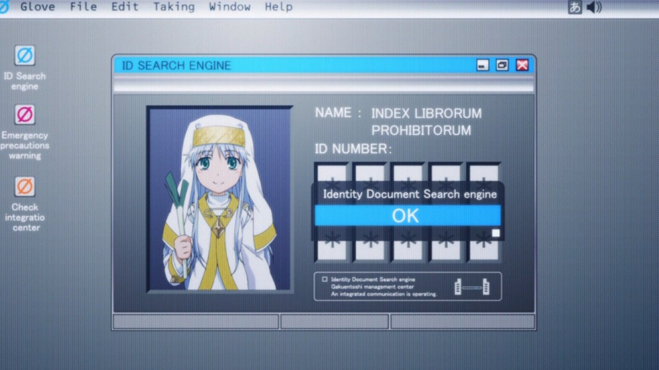
Task: Click the INDEX LIBRORUM name text
Action: point(426,113)
